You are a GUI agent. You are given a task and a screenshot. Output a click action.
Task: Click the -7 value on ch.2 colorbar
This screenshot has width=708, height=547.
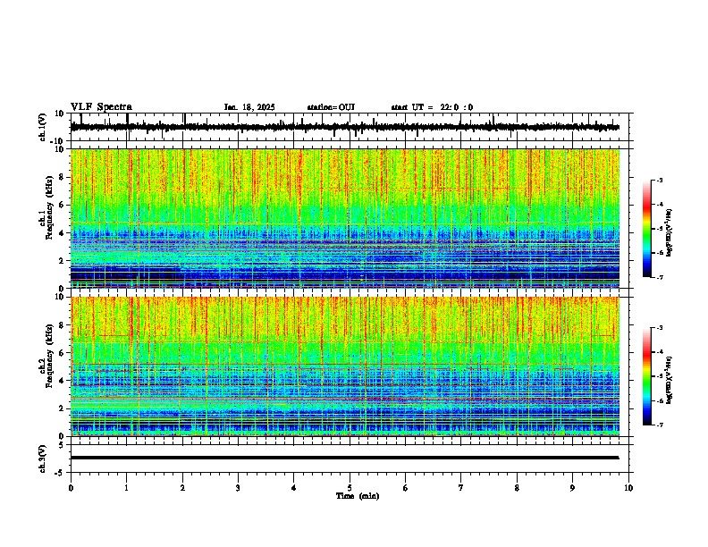660,425
